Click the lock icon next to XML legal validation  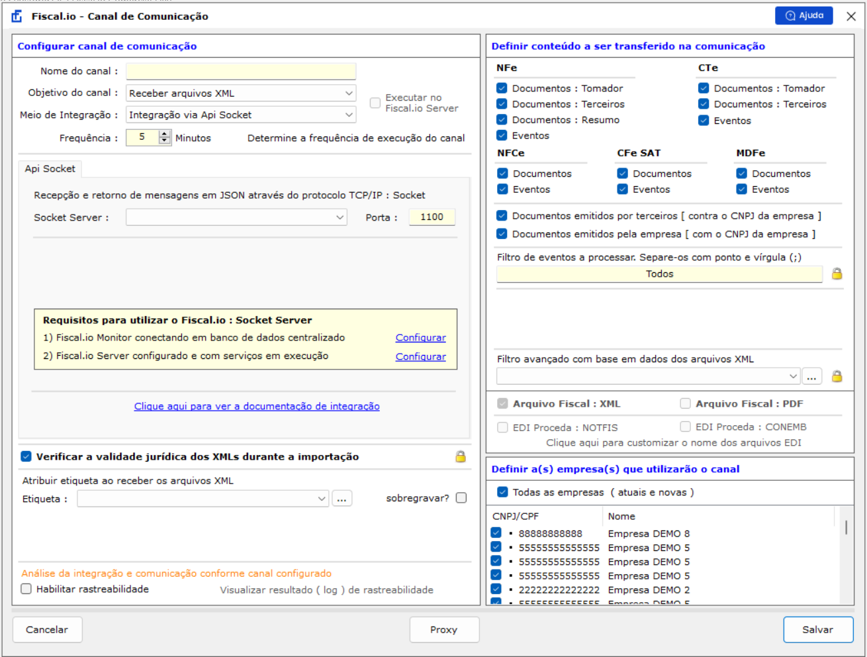point(461,456)
